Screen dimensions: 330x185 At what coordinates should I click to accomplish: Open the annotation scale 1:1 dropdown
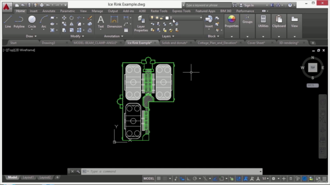point(265,178)
